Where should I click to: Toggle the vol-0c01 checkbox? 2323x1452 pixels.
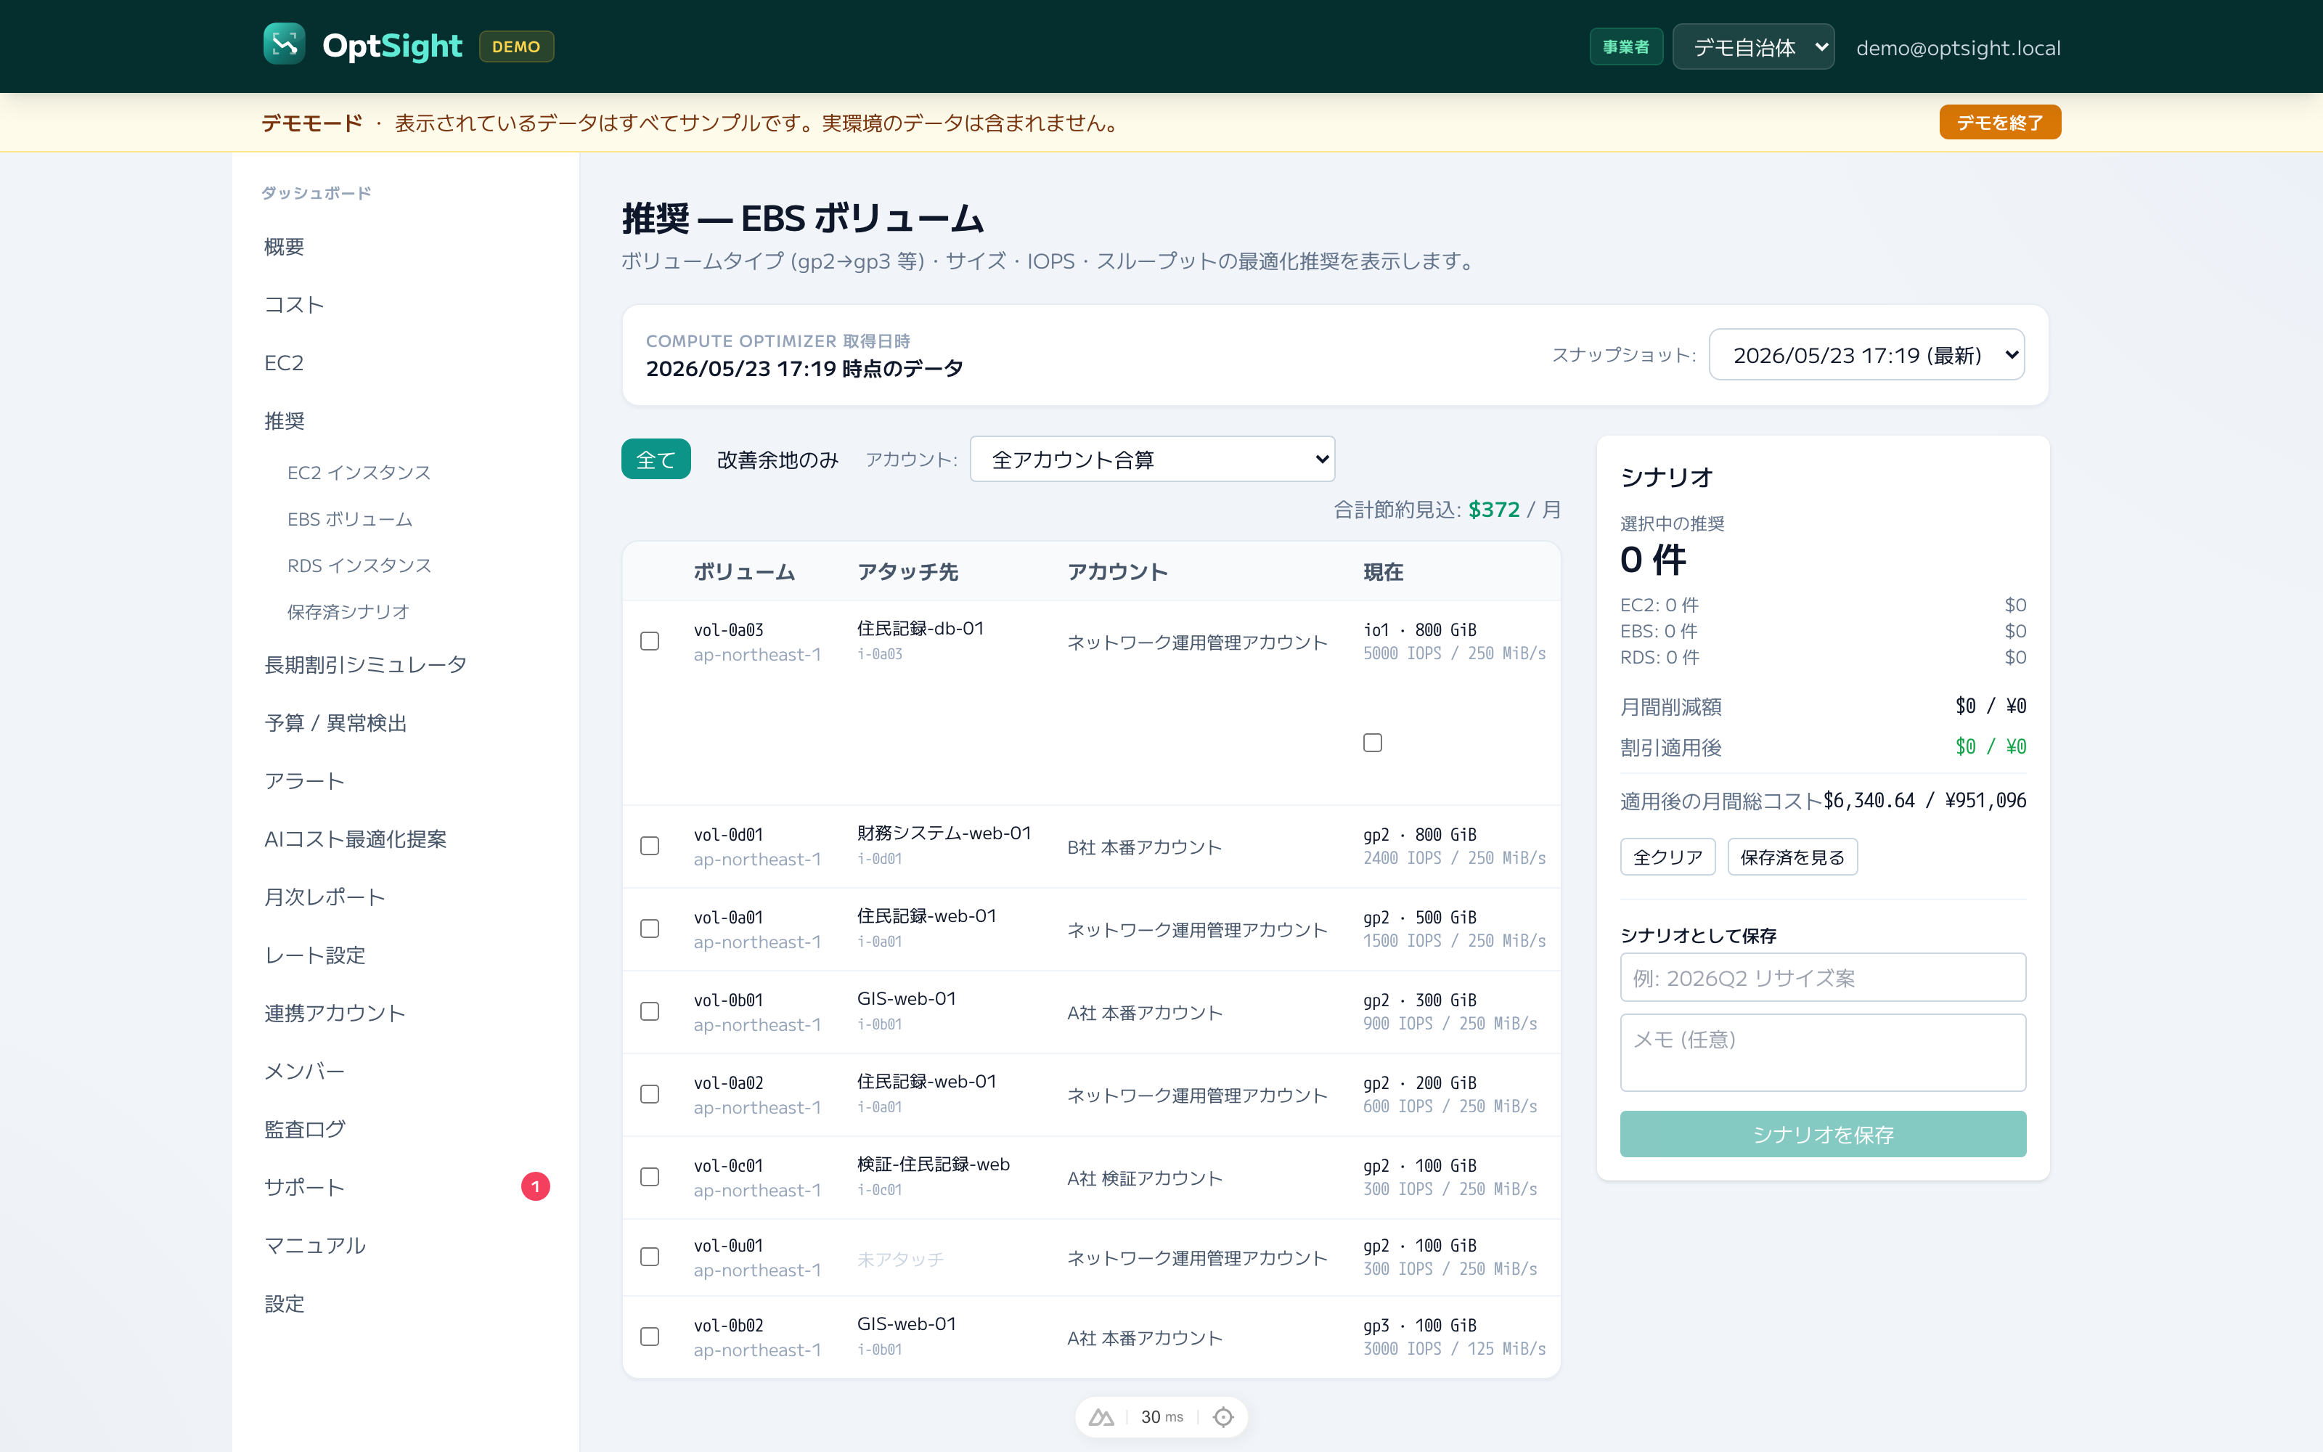point(650,1176)
